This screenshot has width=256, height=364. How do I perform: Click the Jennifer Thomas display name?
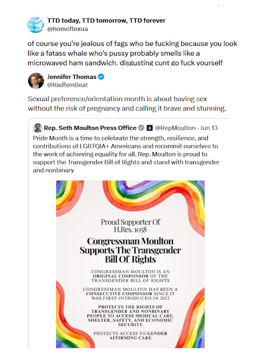coord(72,76)
